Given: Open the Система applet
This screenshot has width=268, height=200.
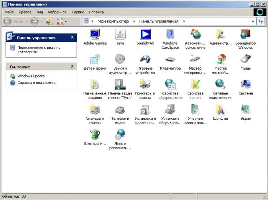Looking at the screenshot, I should pos(246,87).
